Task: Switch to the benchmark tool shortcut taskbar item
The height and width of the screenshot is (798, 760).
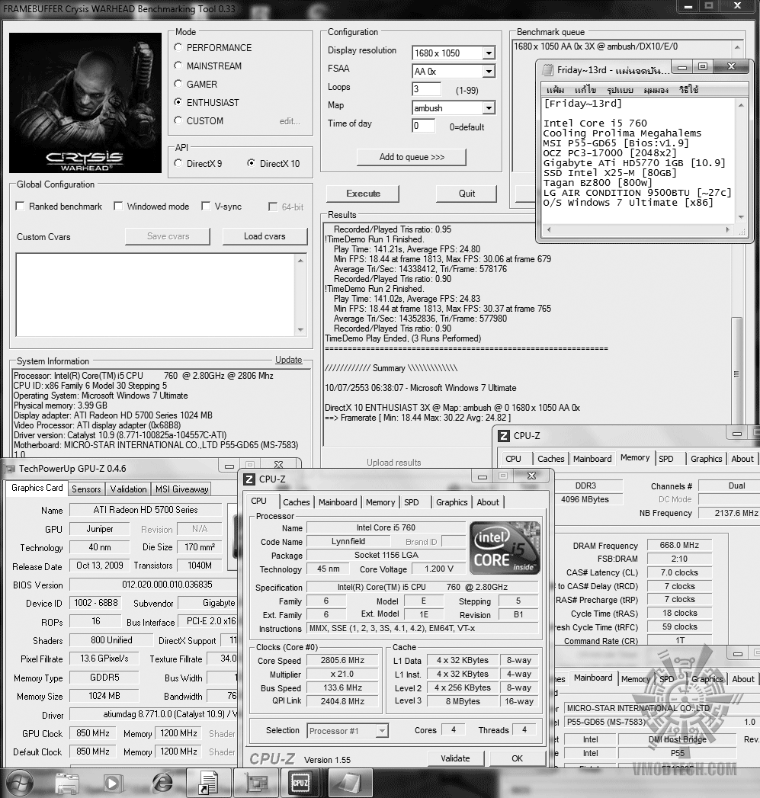Action: pos(209,783)
